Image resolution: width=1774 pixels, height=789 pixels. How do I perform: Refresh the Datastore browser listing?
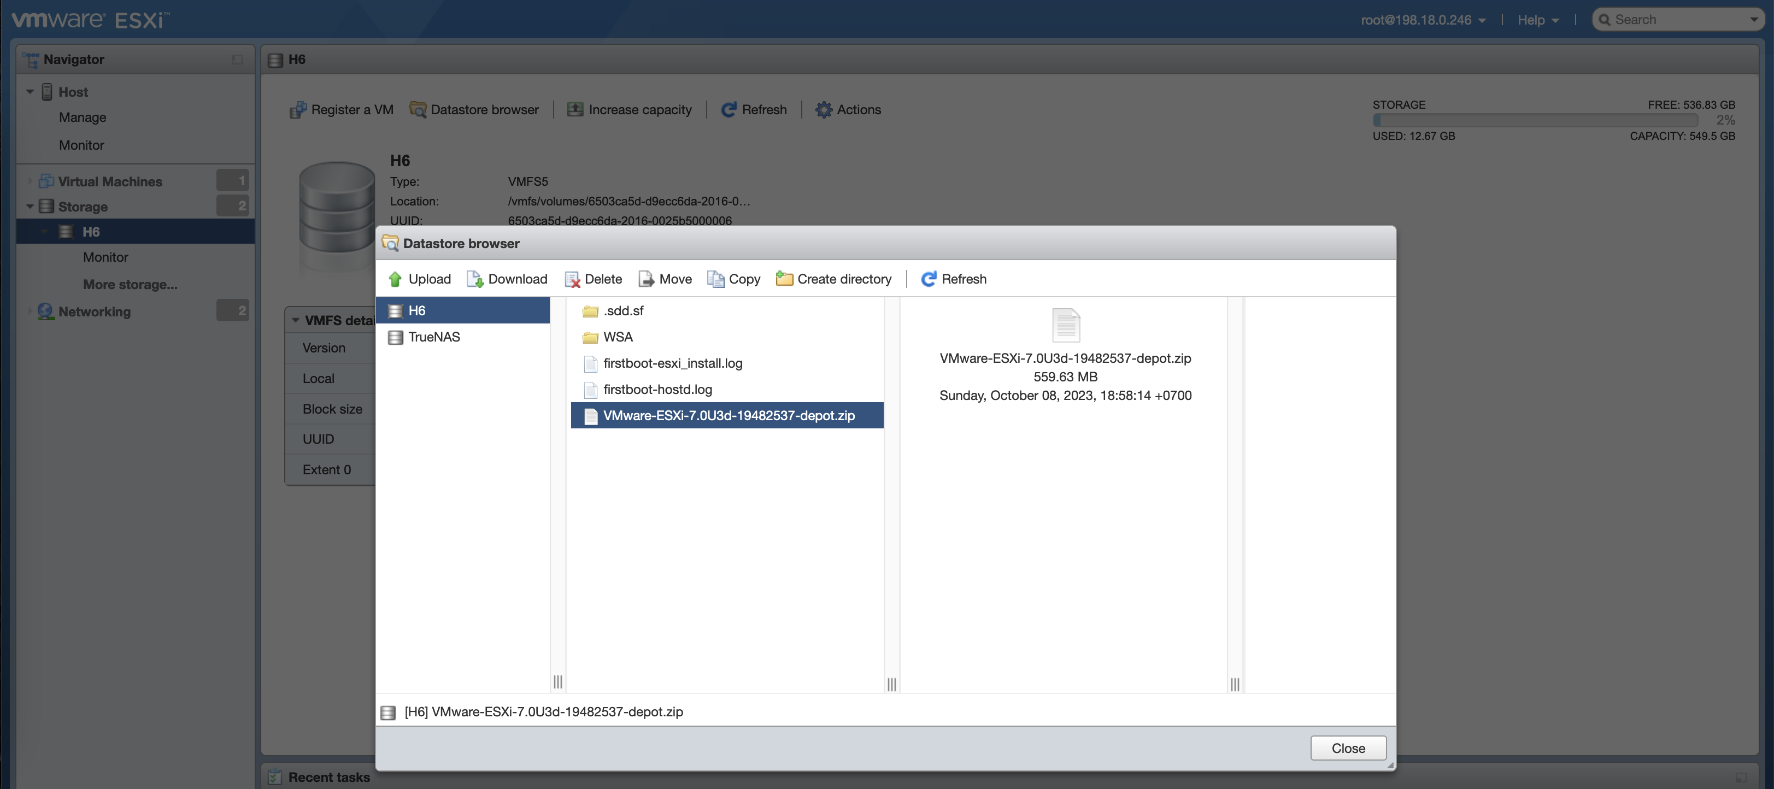[x=954, y=279]
